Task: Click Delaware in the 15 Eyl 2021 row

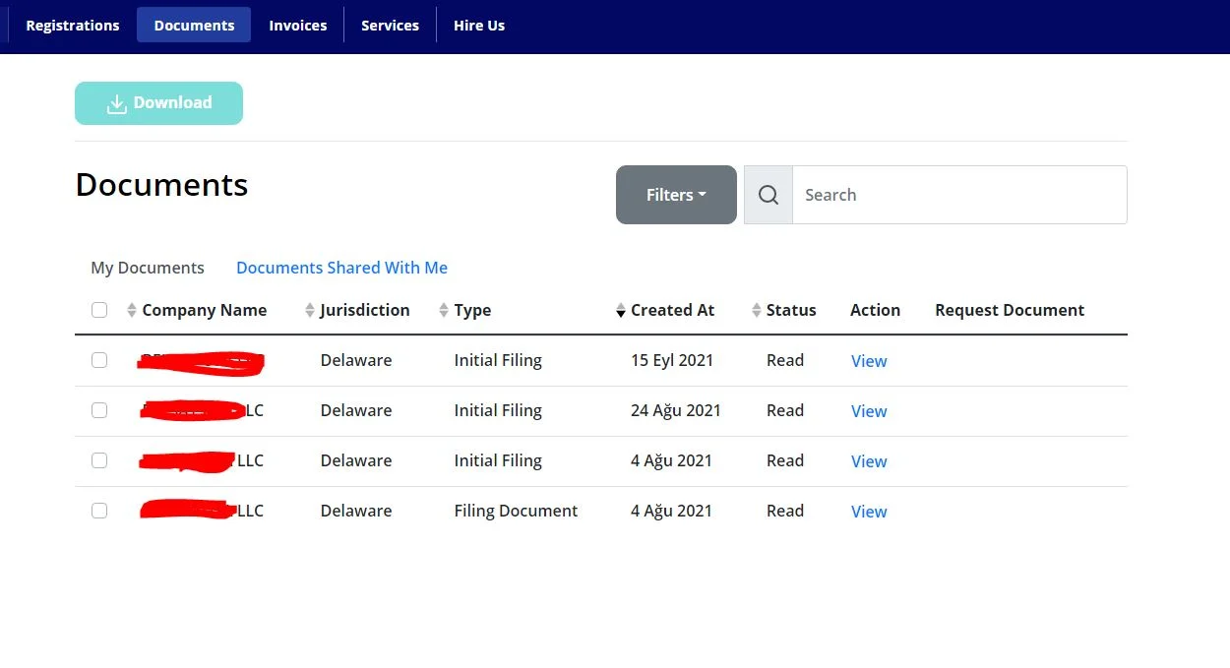Action: (x=356, y=360)
